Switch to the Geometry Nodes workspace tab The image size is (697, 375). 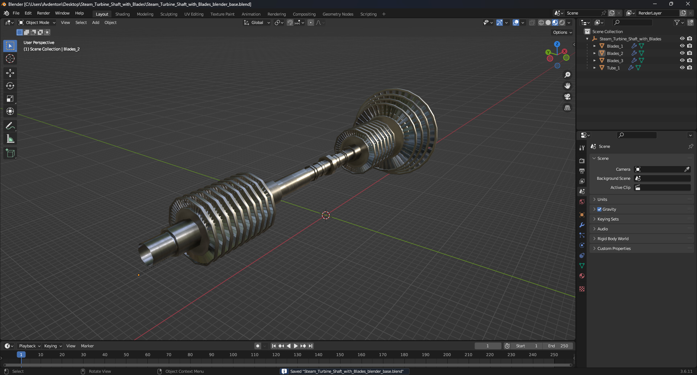pos(338,14)
